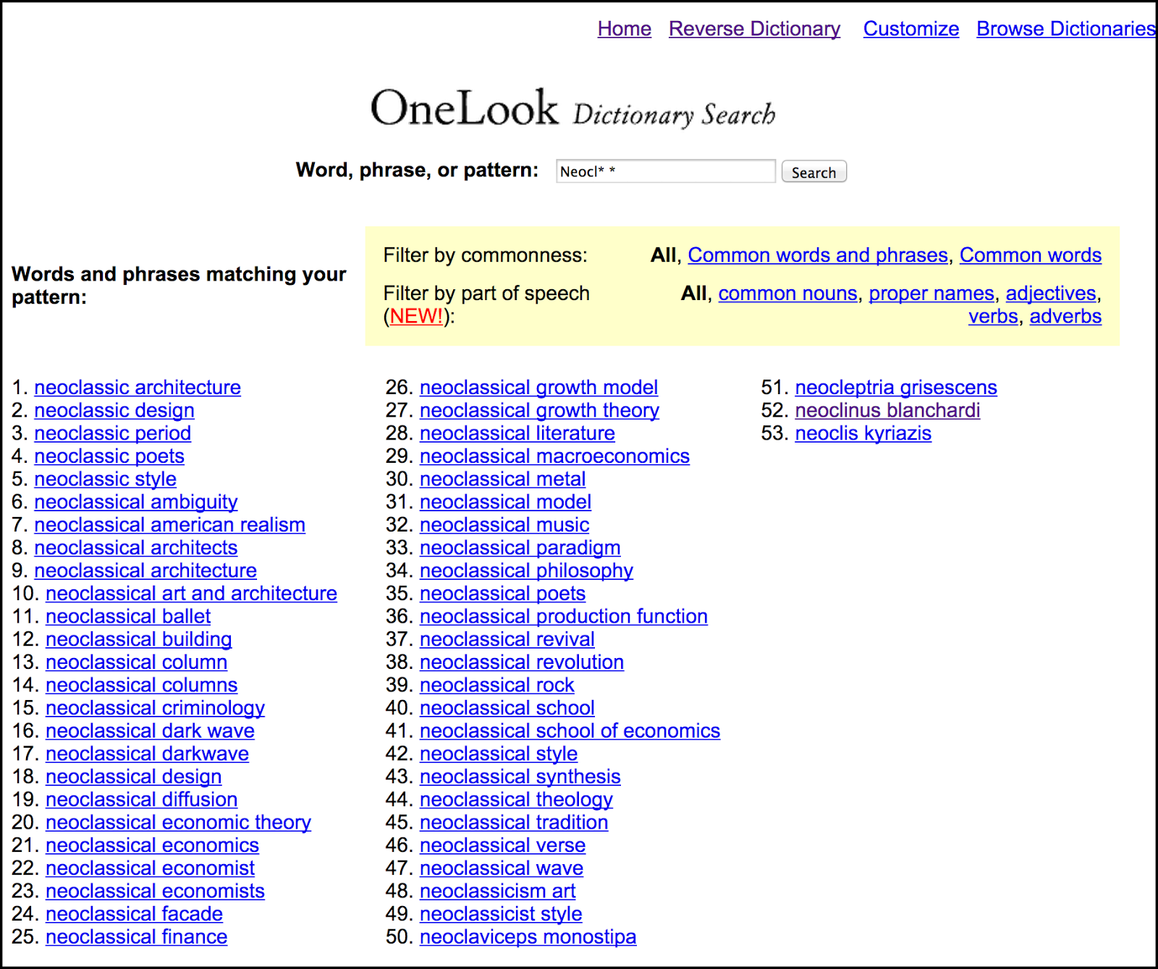Open neoclaviceps monostipa entry
The image size is (1158, 969).
pos(528,937)
